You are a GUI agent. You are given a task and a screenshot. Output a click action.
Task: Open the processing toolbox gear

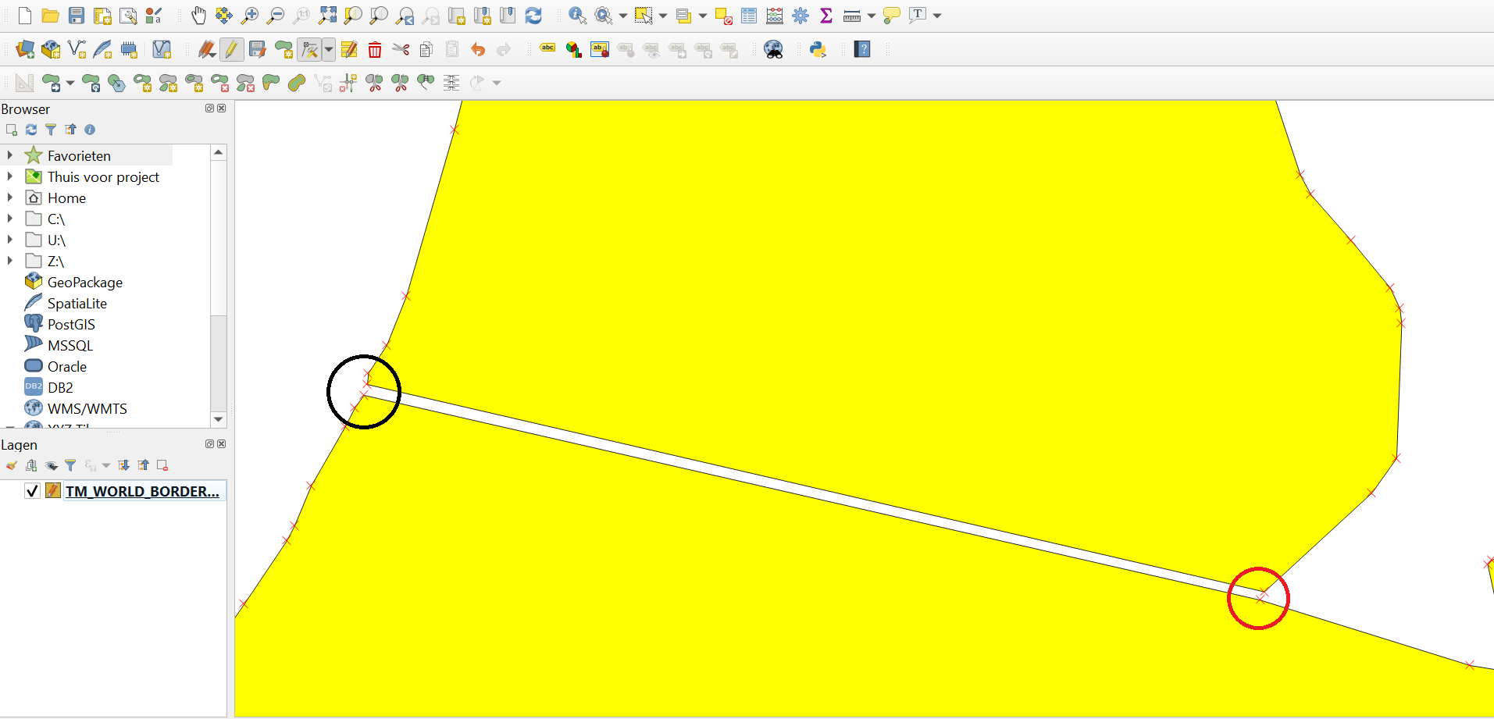(800, 16)
